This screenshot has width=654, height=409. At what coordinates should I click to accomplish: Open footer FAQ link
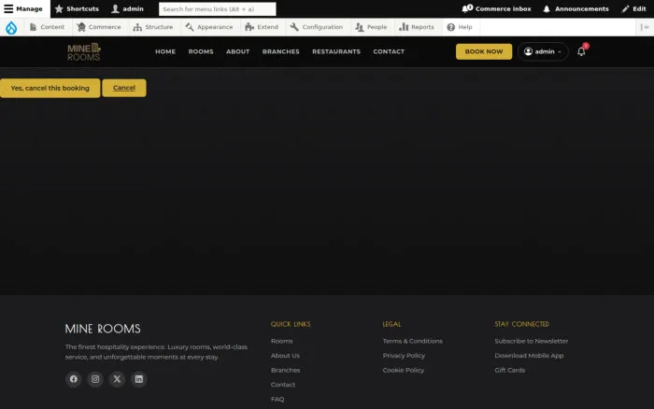point(277,400)
